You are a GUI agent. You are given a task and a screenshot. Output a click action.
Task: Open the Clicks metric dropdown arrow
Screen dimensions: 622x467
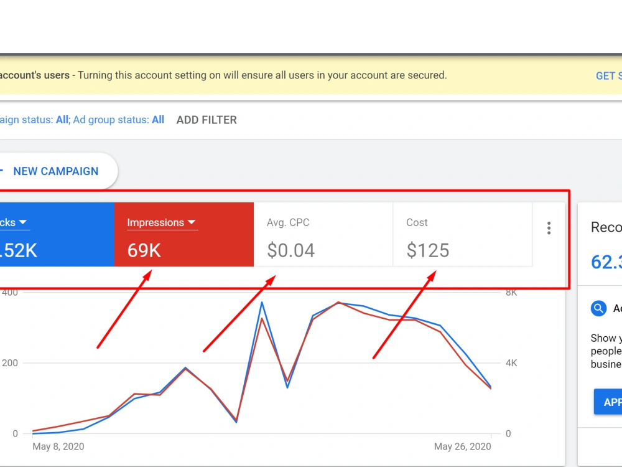point(22,222)
